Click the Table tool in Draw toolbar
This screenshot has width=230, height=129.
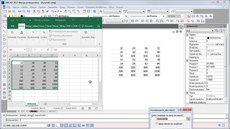pyautogui.click(x=4, y=93)
